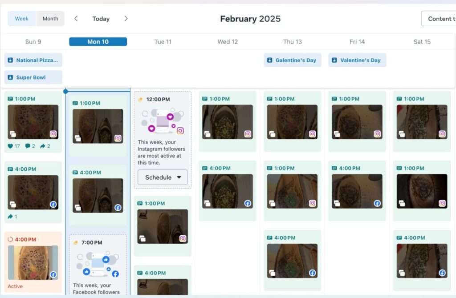
Task: Click Instagram icon in Tuesday 12:00 PM suggestion
Action: coord(180,130)
